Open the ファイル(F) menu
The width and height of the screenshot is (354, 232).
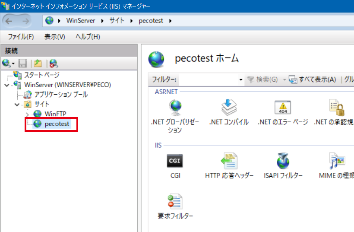(21, 37)
